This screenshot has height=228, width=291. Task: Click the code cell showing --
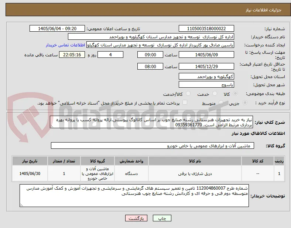(258, 173)
